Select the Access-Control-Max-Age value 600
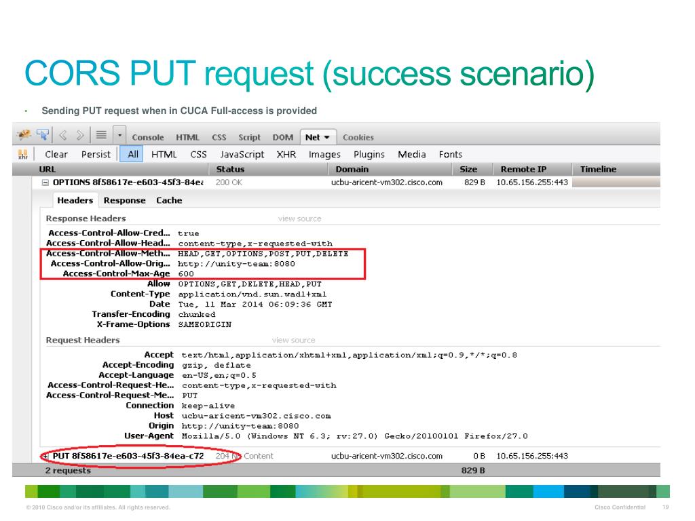695x521 pixels. pos(186,274)
